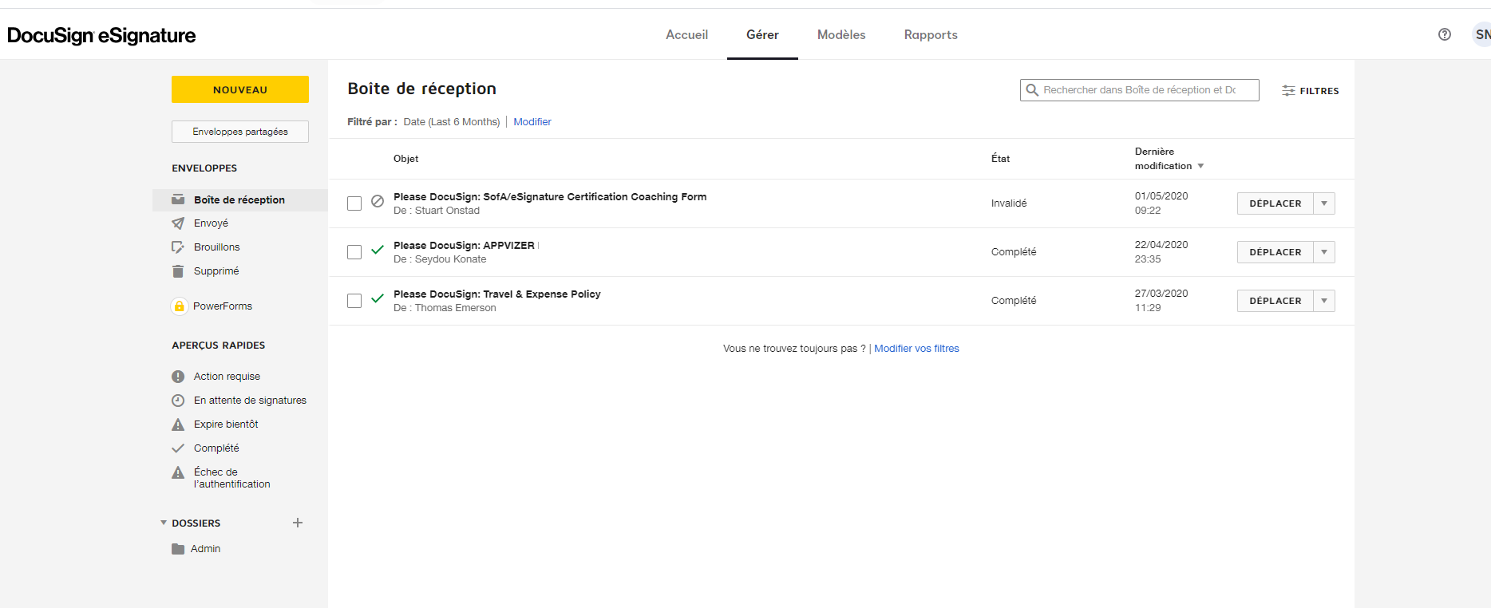Click Modifier vos filtres link
The image size is (1491, 608).
click(916, 349)
